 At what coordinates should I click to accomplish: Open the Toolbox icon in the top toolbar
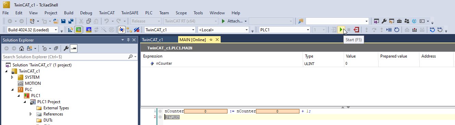(399, 21)
